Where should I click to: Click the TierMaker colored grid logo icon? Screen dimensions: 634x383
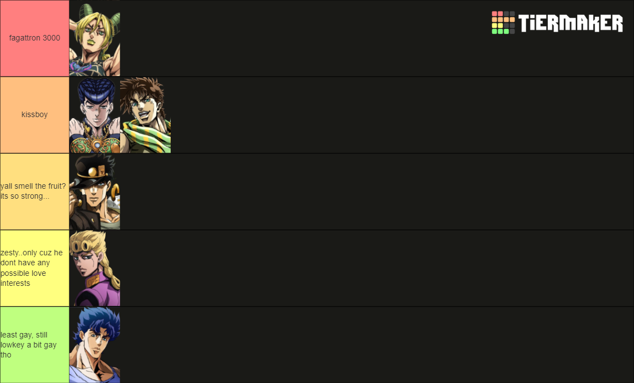click(503, 23)
